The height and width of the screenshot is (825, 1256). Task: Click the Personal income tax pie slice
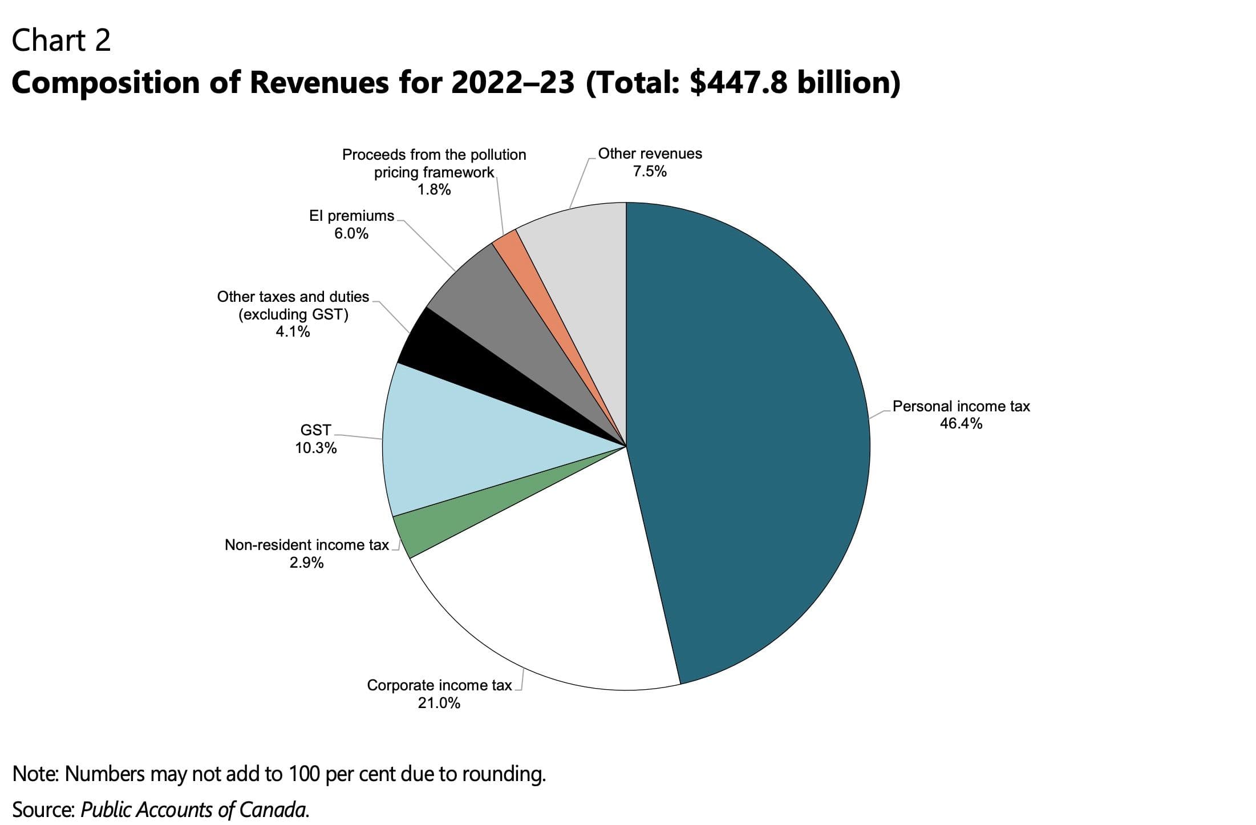pyautogui.click(x=753, y=434)
